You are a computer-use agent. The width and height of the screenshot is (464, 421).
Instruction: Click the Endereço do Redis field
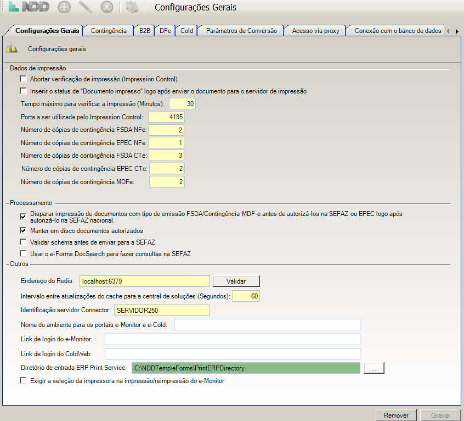(x=144, y=281)
